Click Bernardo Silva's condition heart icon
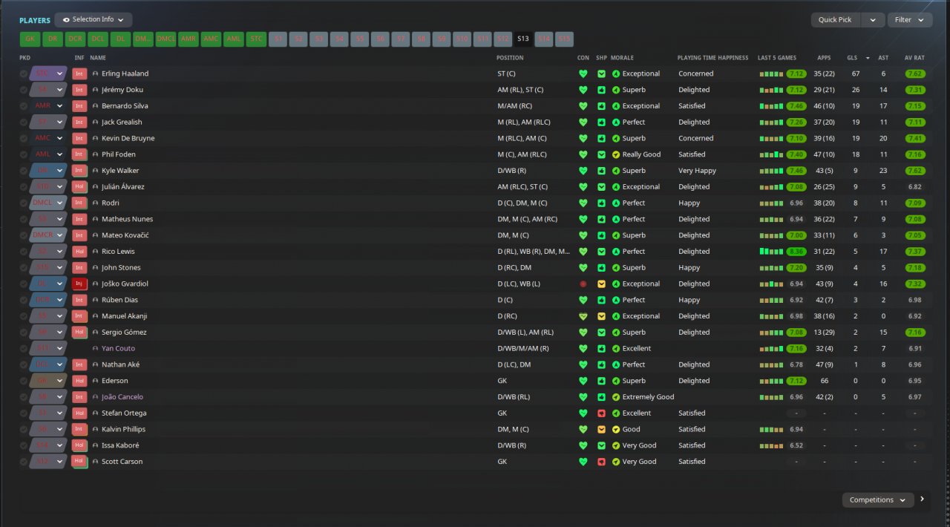Viewport: 950px width, 527px height. (x=583, y=106)
